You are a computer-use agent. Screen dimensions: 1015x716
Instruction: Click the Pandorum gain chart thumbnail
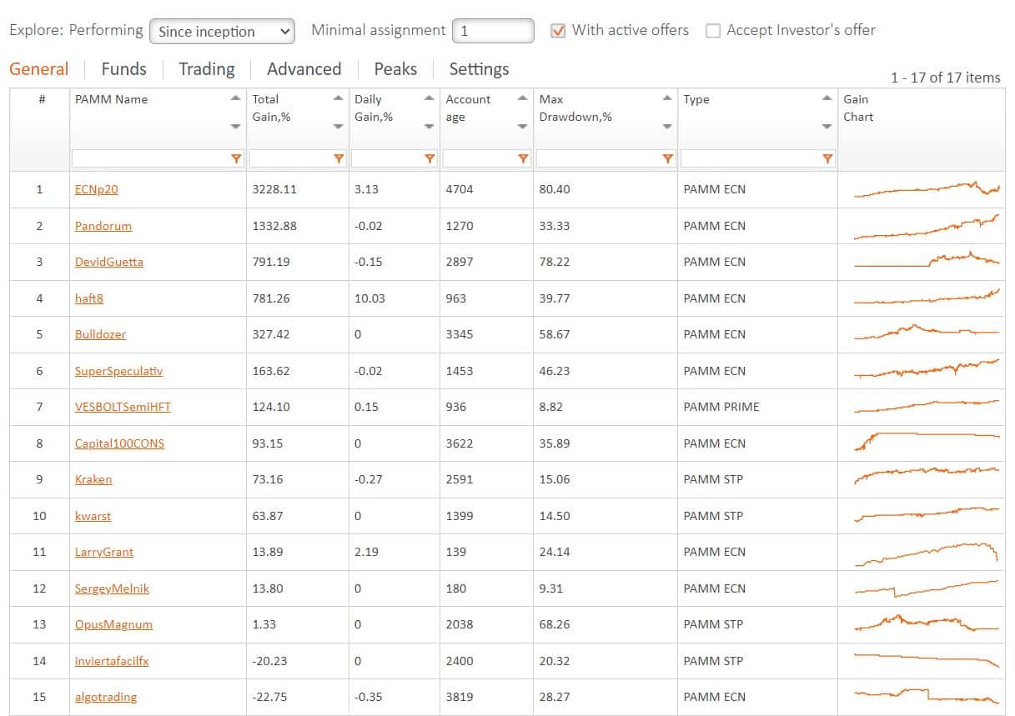926,226
